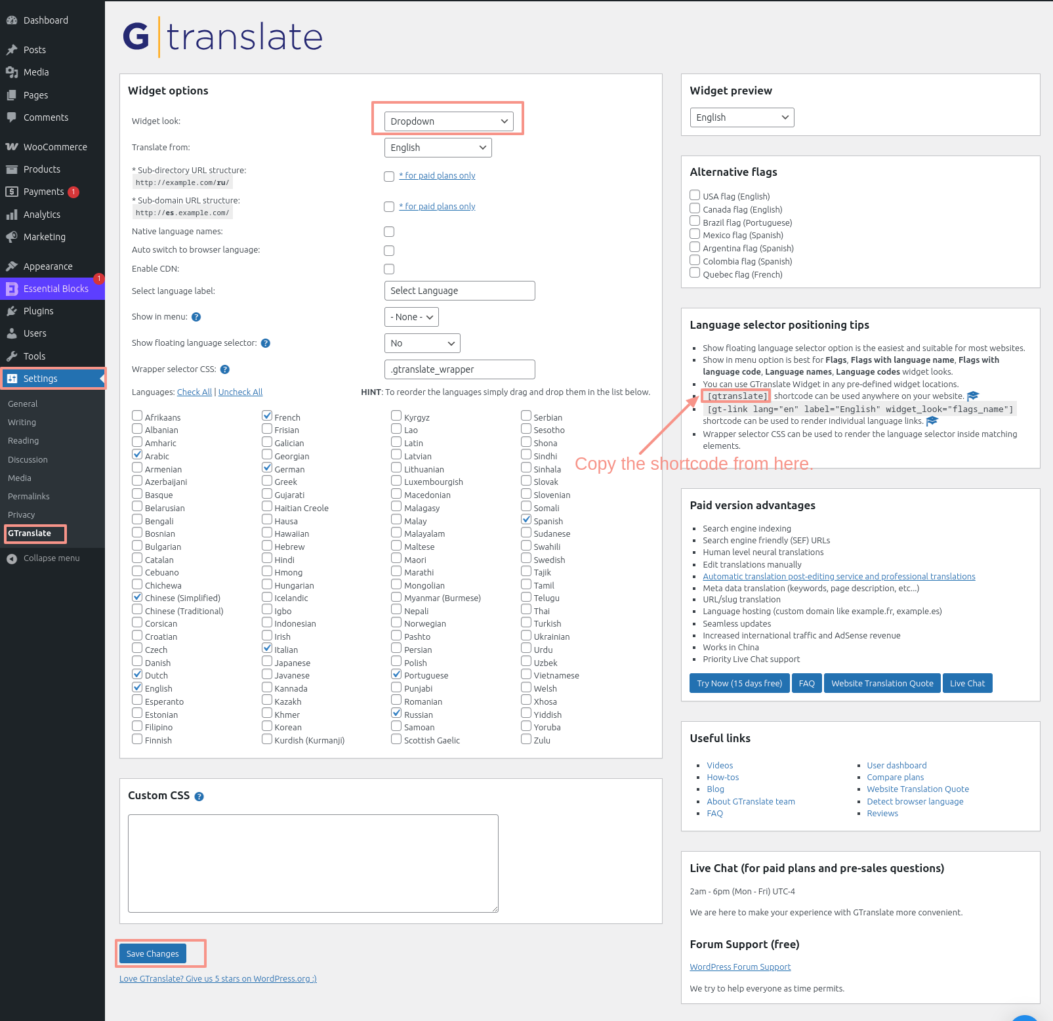Click tutorial cap icon after gtranslate shortcode

[x=973, y=396]
